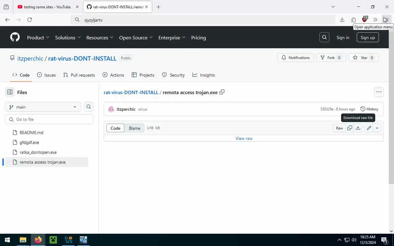This screenshot has width=394, height=246.
Task: Open a new browser tab
Action: pos(158,7)
